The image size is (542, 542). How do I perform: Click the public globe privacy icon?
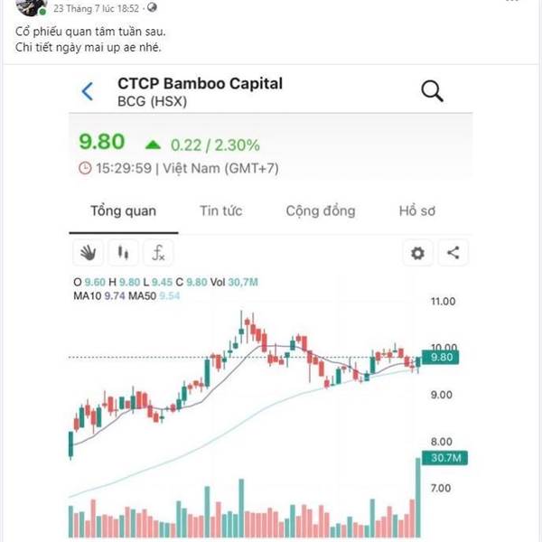click(x=152, y=7)
